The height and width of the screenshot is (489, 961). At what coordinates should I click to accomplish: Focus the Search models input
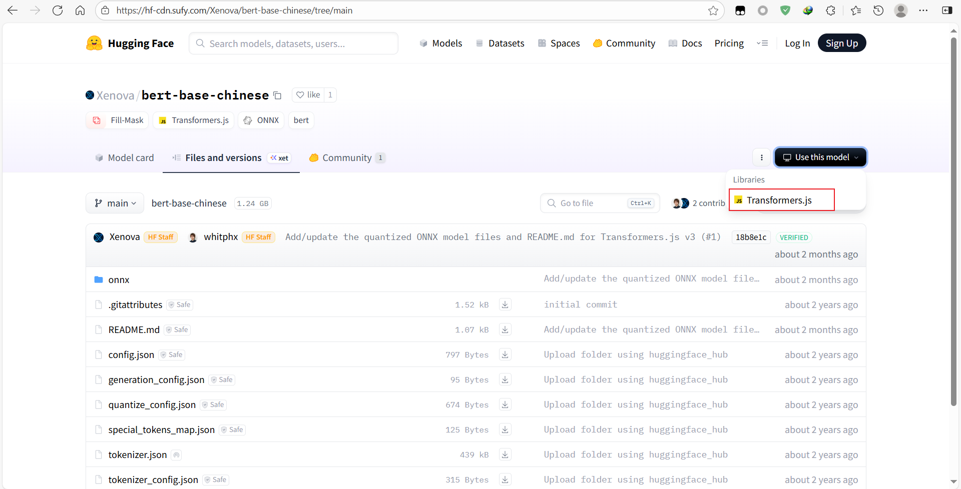(293, 43)
